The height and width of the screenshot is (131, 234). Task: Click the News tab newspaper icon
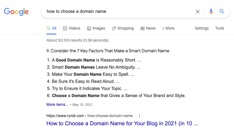[142, 28]
